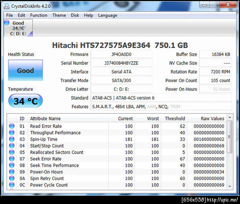Select the Spin-Up Time attribute
The width and height of the screenshot is (240, 204).
tap(44, 139)
